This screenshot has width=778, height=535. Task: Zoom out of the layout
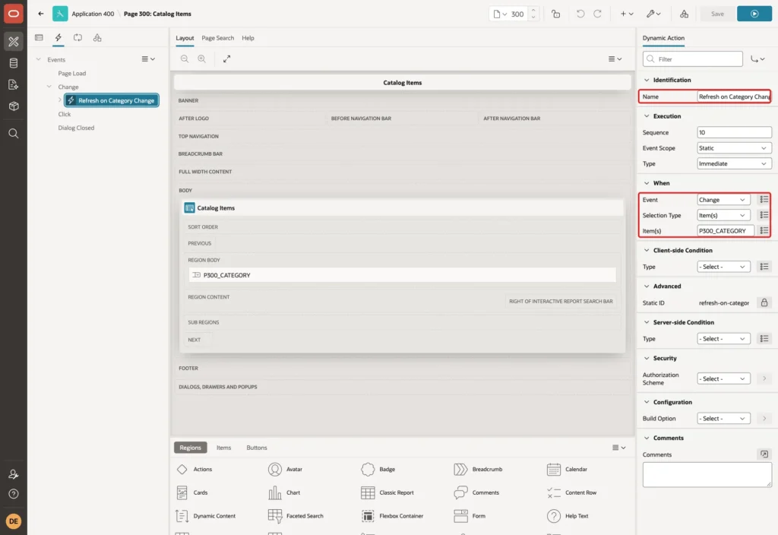click(185, 59)
